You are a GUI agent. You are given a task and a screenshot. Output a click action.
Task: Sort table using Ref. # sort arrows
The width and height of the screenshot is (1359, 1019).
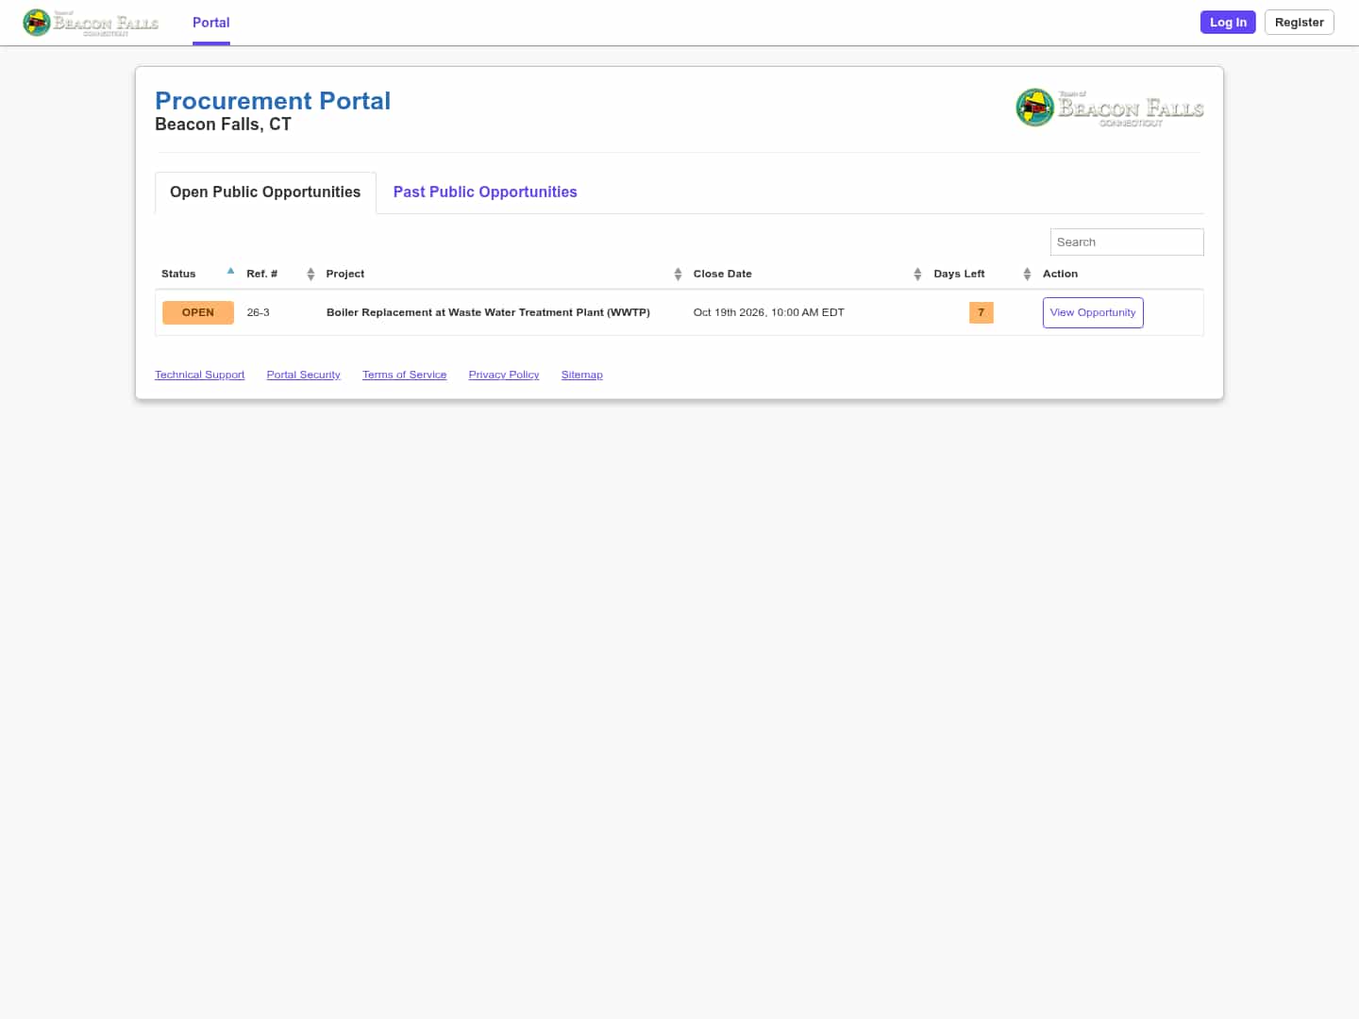tap(310, 275)
